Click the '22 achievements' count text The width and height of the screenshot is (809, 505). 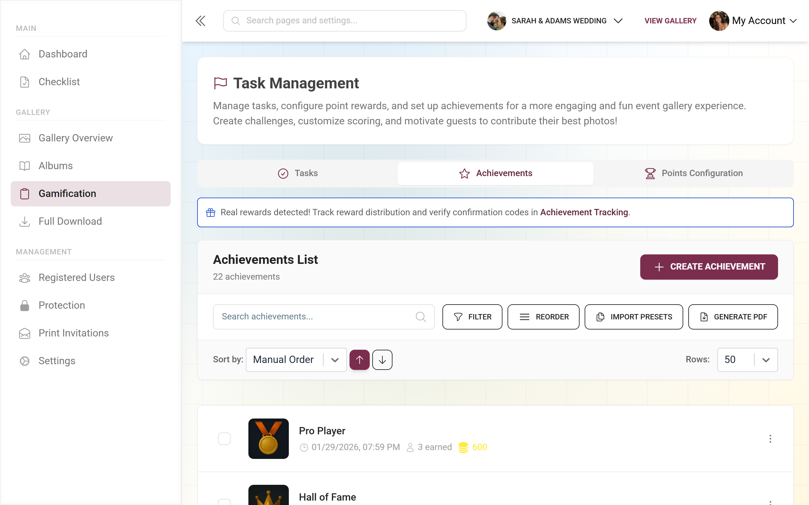click(246, 277)
